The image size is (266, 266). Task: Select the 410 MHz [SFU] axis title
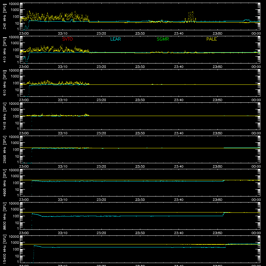click(4, 50)
